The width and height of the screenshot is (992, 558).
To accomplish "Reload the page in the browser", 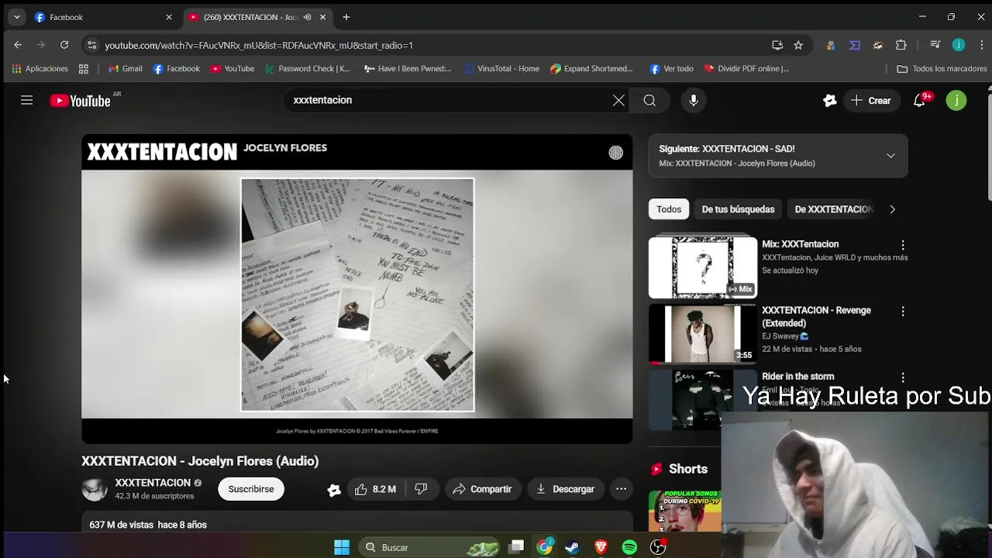I will [64, 45].
